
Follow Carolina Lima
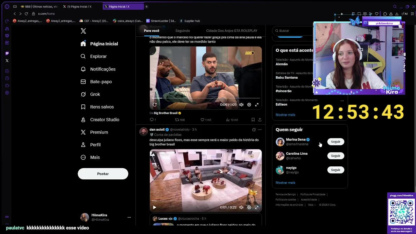click(x=335, y=156)
